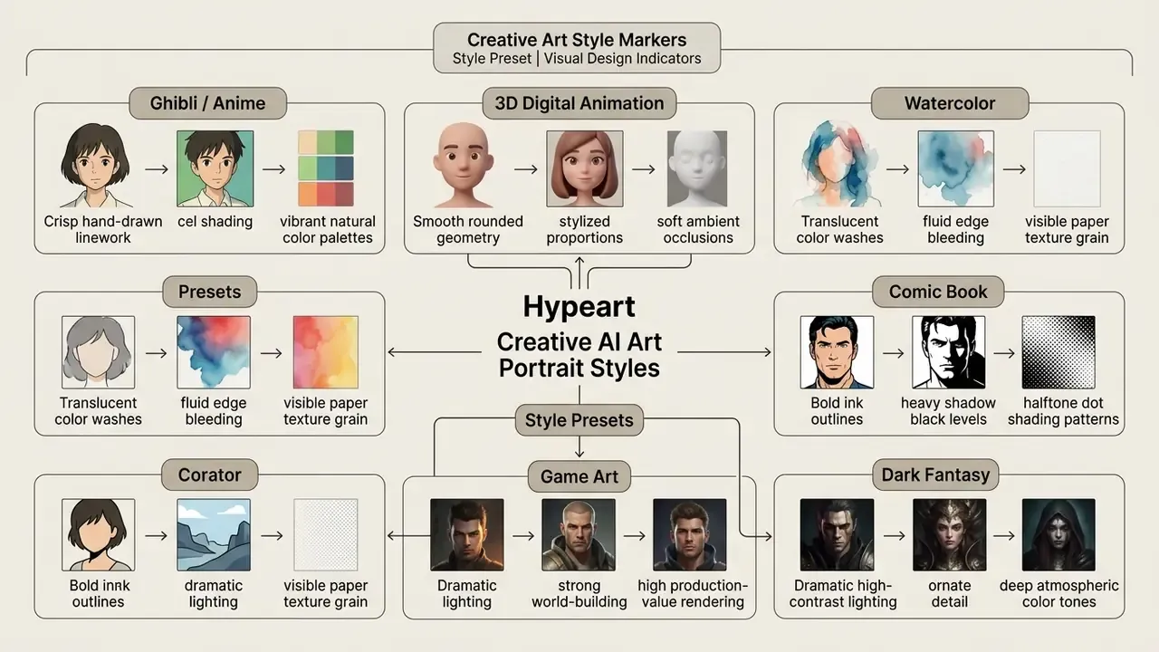Select the deep atmospheric color tones hooded figure

pos(1058,535)
